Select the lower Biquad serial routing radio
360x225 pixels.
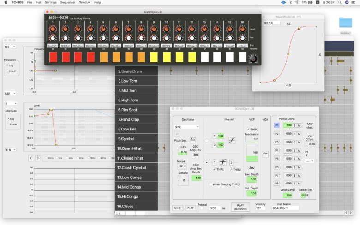tap(207, 162)
